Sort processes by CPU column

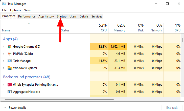coord(99,28)
